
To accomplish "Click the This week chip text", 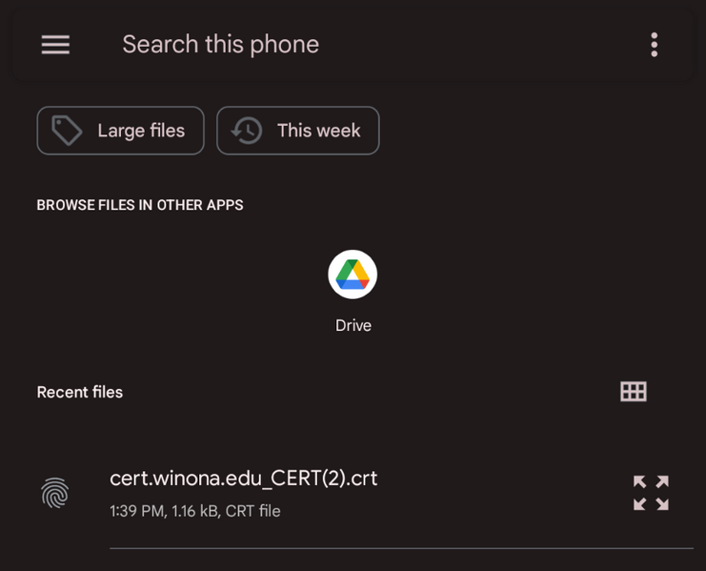I will click(x=318, y=131).
